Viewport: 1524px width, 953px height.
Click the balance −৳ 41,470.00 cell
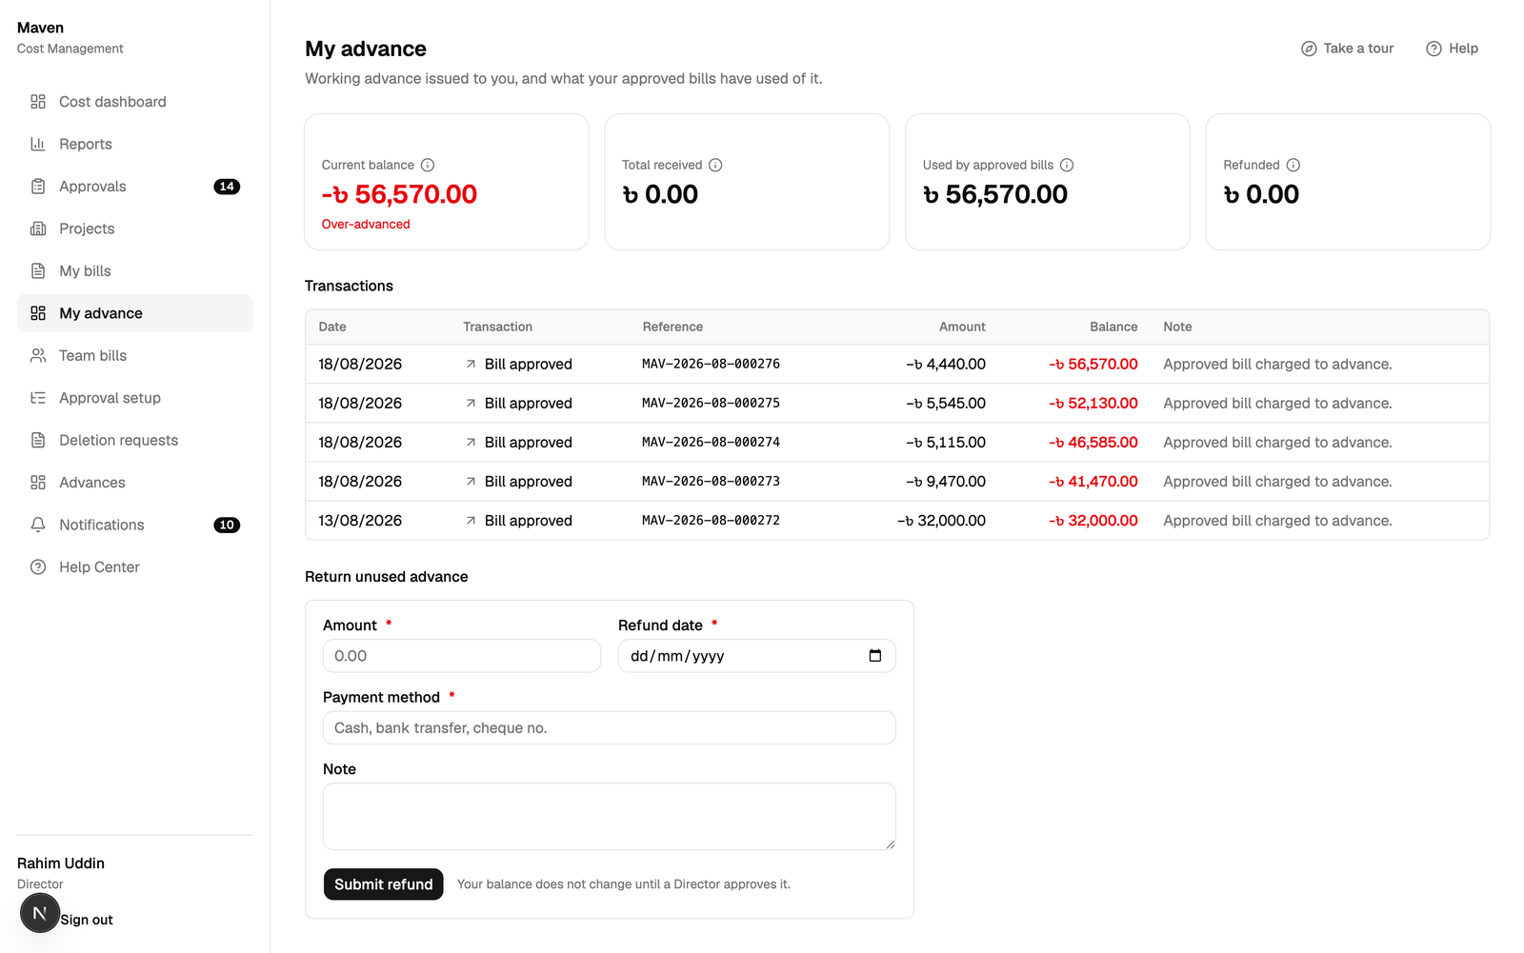pos(1093,482)
